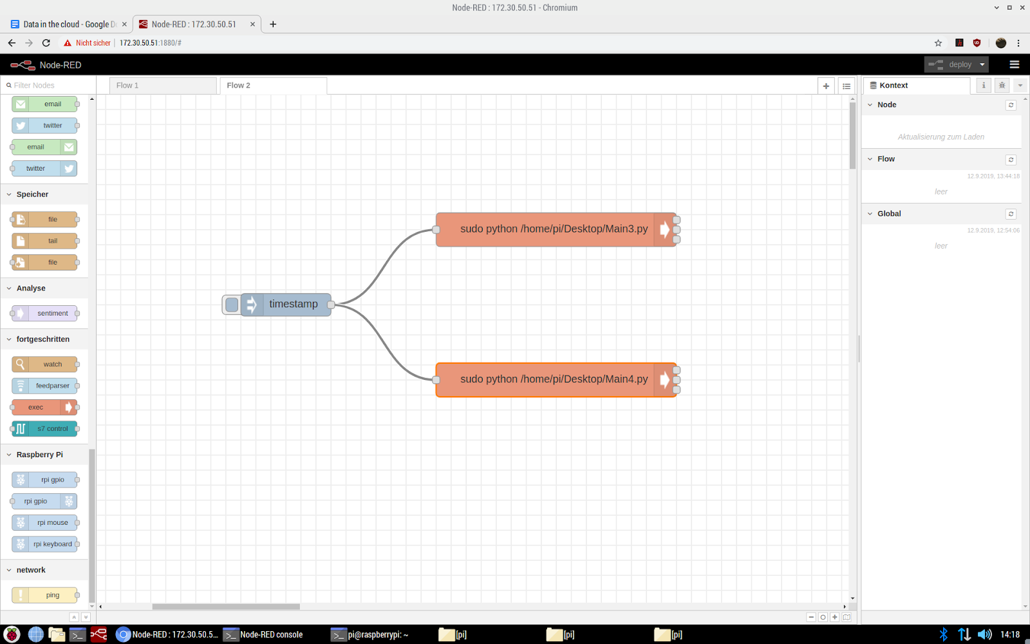Select the sentiment analysis node
The width and height of the screenshot is (1030, 644).
click(44, 313)
